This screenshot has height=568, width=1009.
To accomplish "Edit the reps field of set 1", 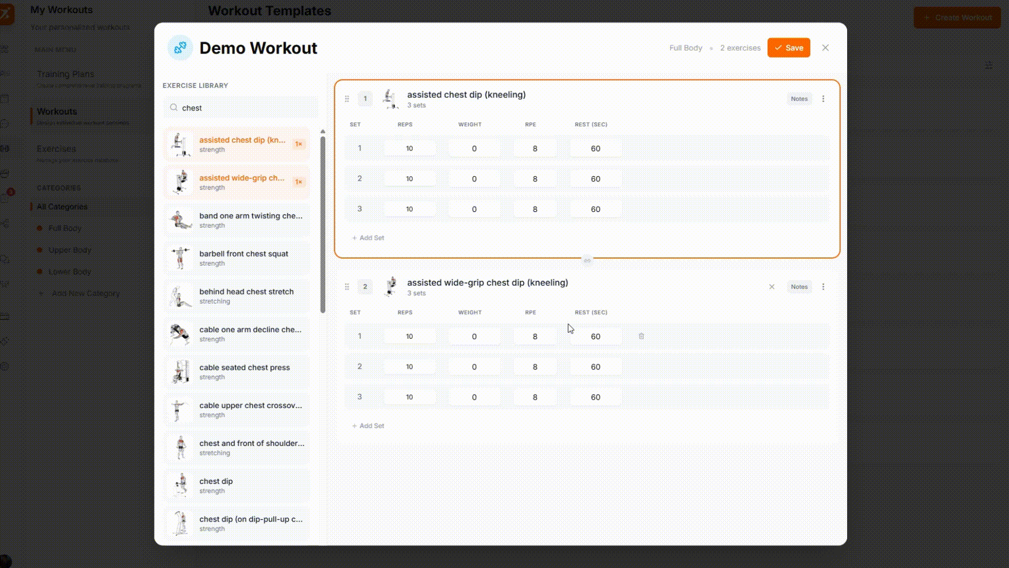I will 409,148.
